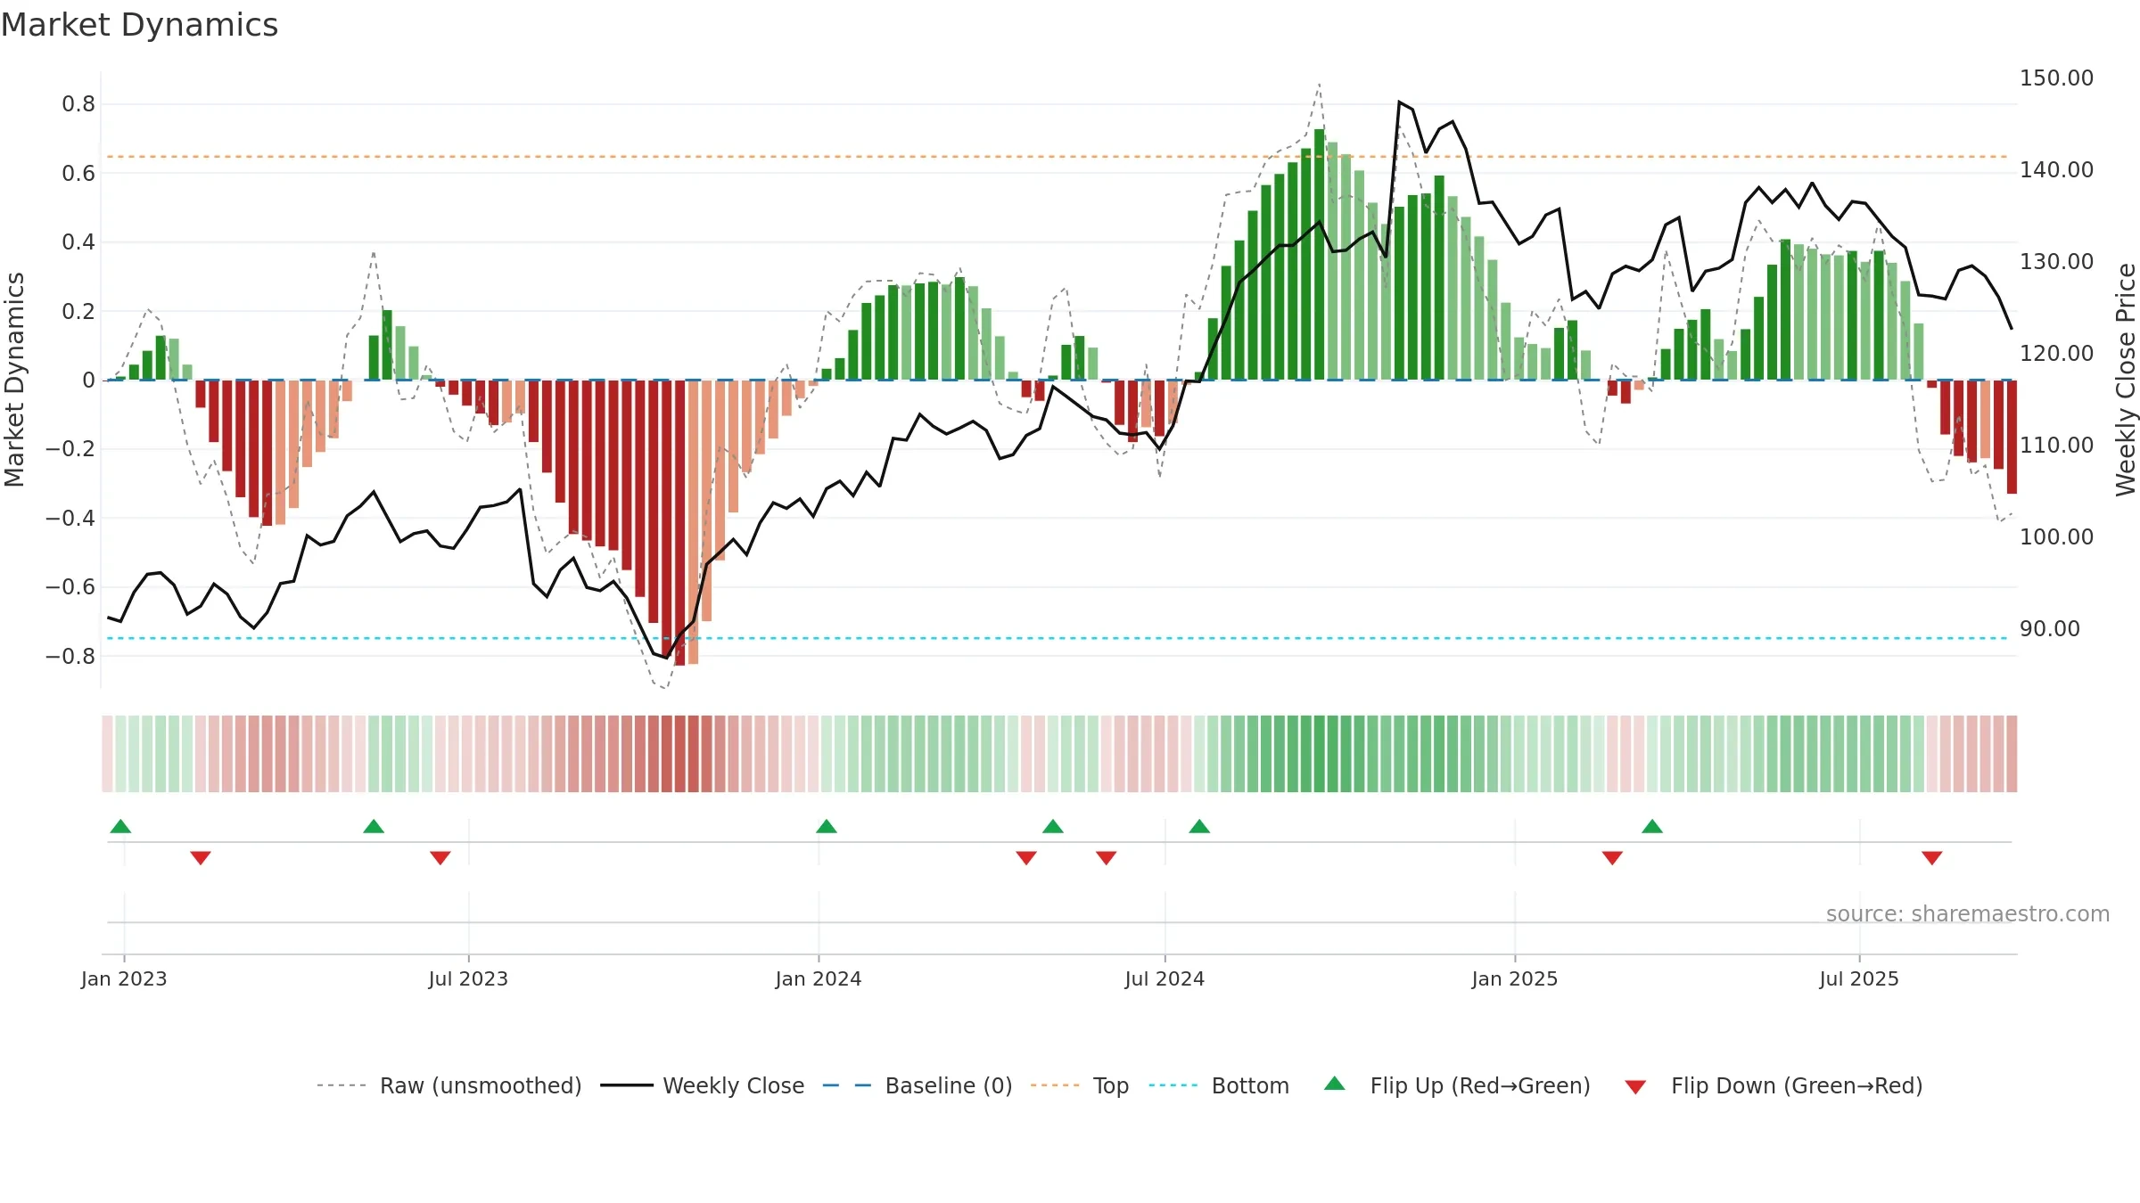Click the 0.6 left axis tick label
The image size is (2140, 1203).
coord(78,173)
